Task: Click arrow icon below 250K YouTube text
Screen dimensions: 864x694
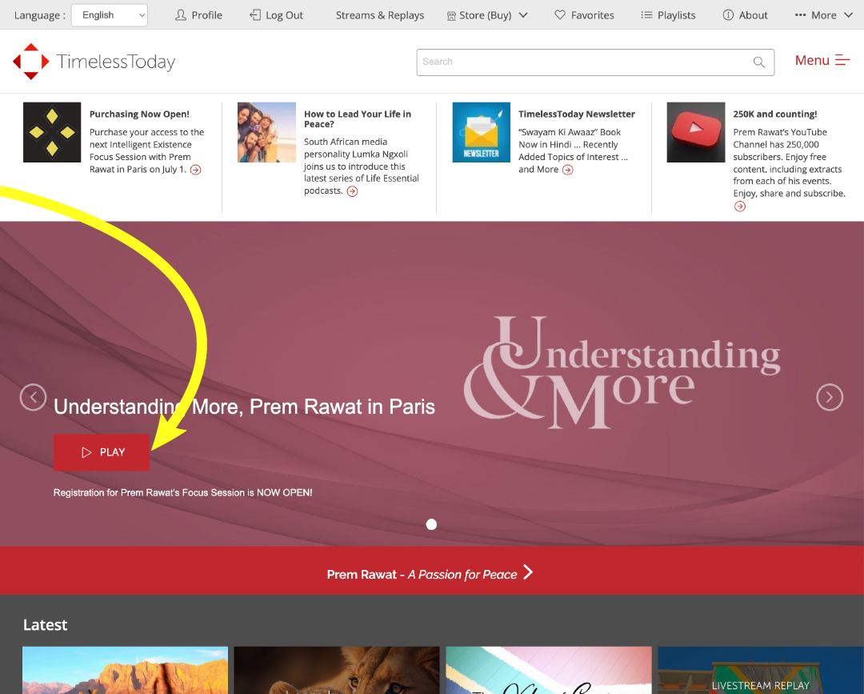Action: [x=740, y=207]
